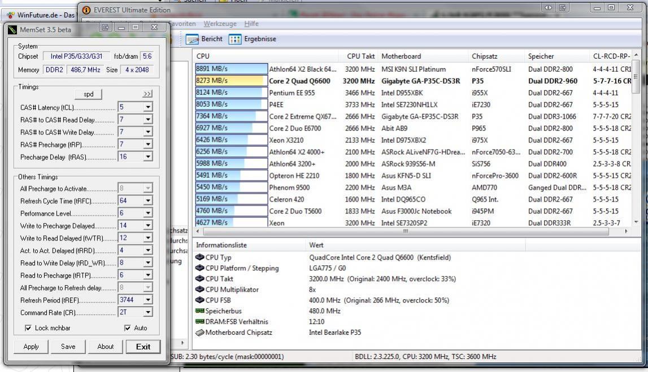Image resolution: width=648 pixels, height=372 pixels.
Task: Expand timings with the >> button
Action: pyautogui.click(x=147, y=94)
